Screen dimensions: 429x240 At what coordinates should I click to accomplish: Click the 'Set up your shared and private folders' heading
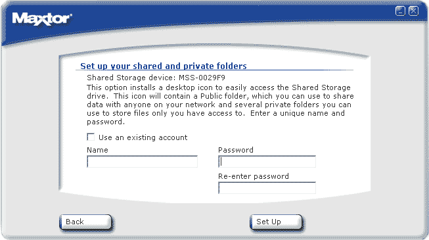(164, 66)
